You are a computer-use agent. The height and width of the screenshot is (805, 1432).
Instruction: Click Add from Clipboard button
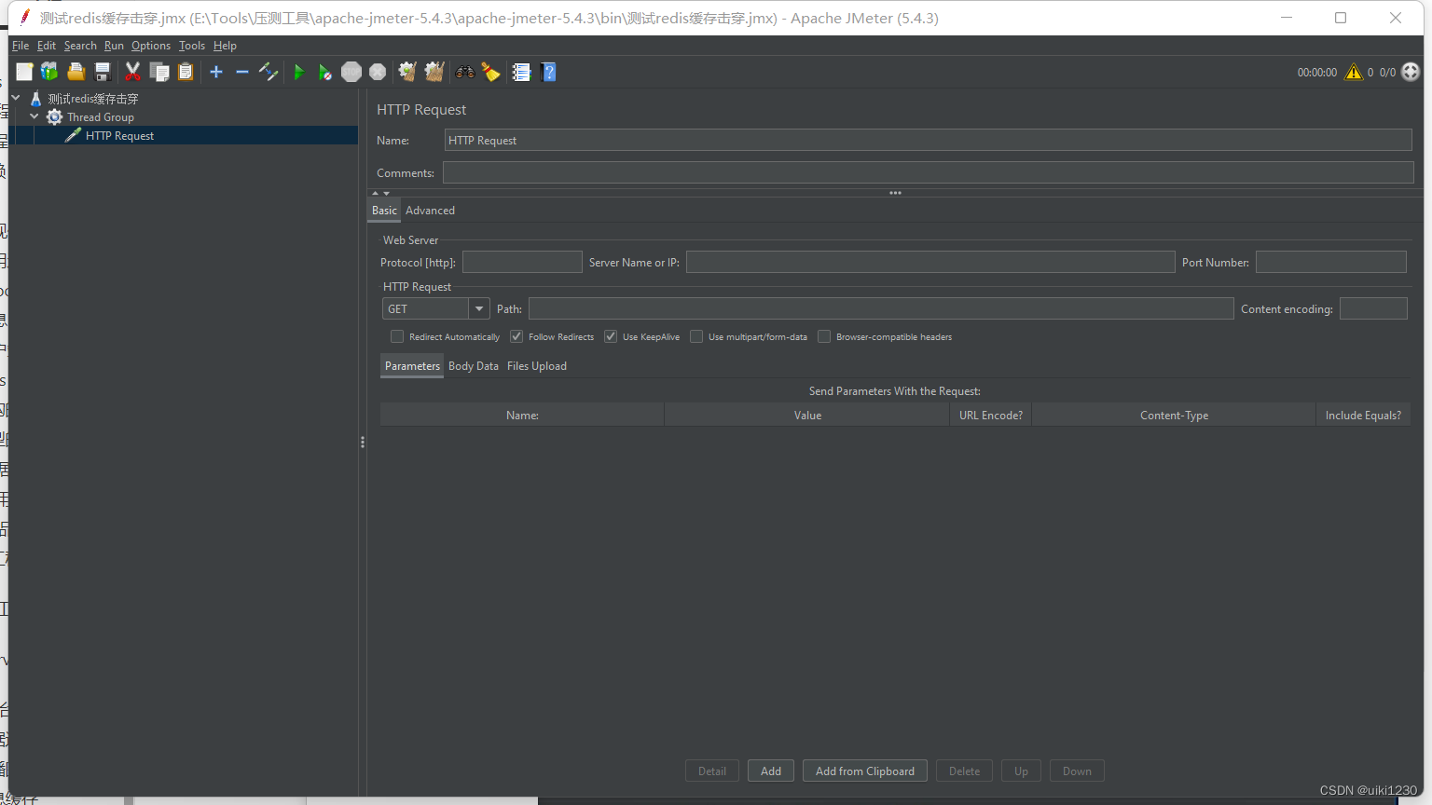[x=865, y=771]
